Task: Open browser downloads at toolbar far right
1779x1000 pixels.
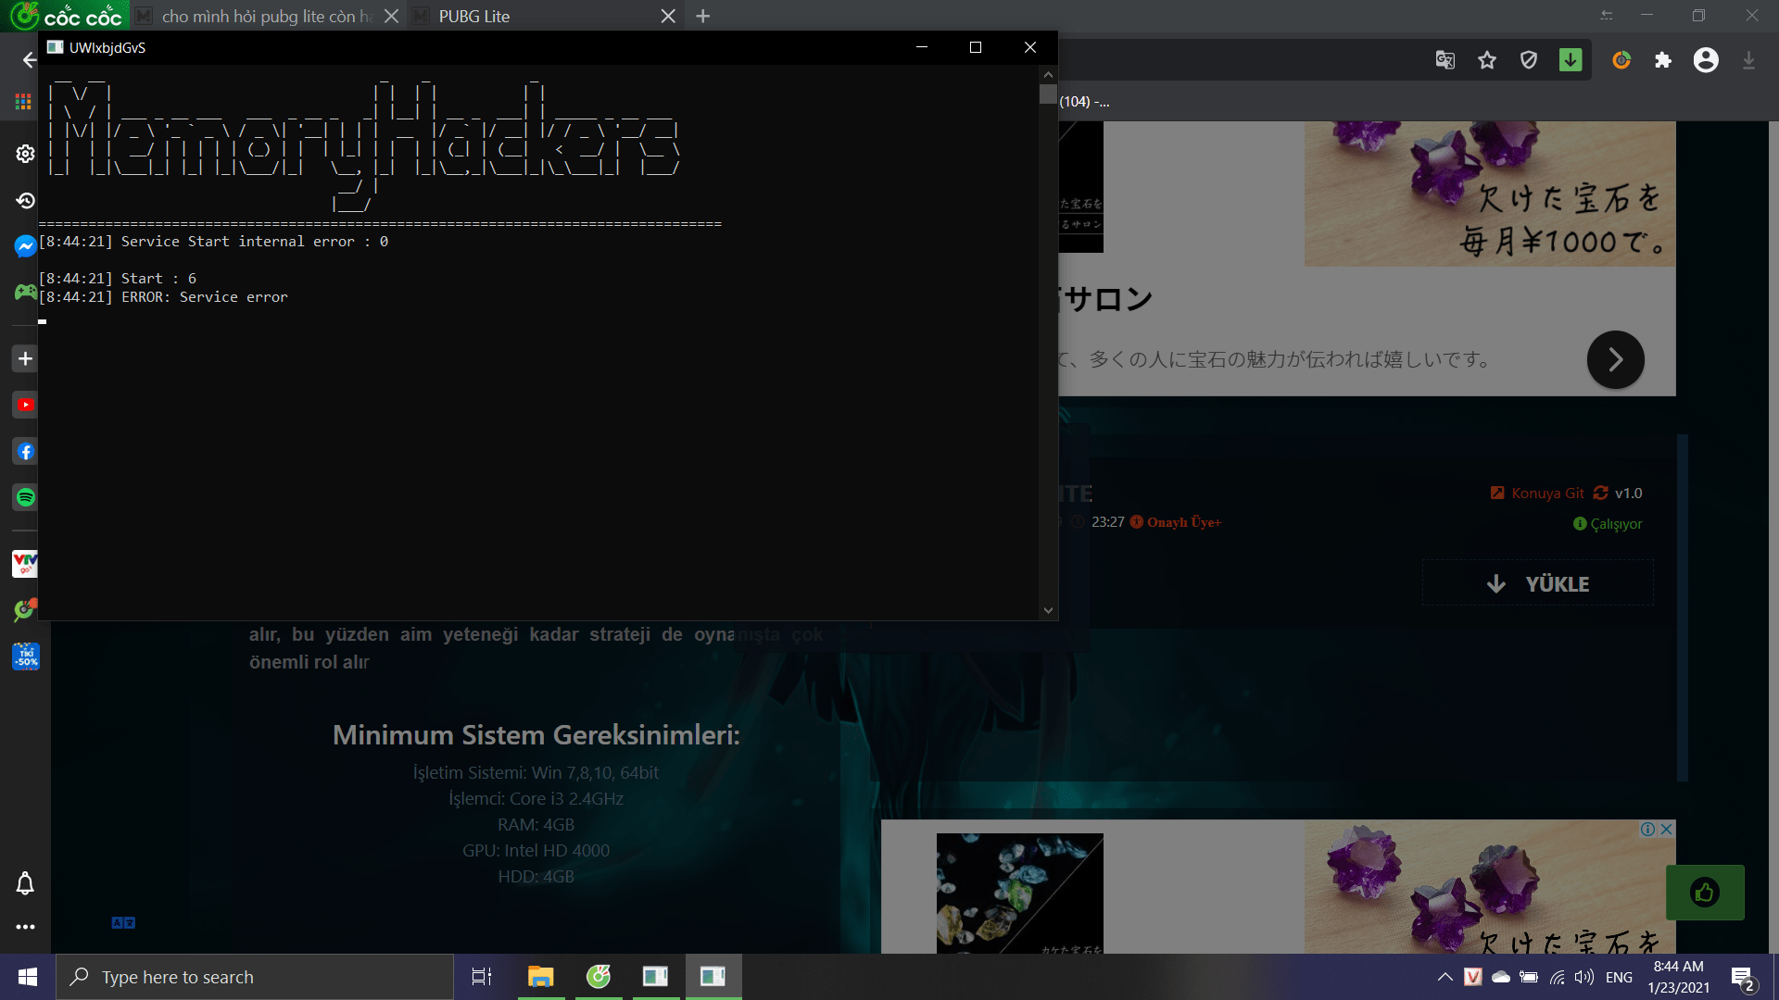Action: (x=1748, y=60)
